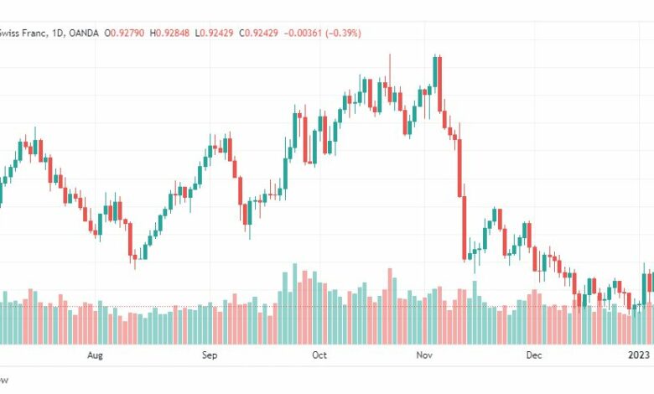
Task: Select the tallest green volume bar in late September
Action: 295,303
